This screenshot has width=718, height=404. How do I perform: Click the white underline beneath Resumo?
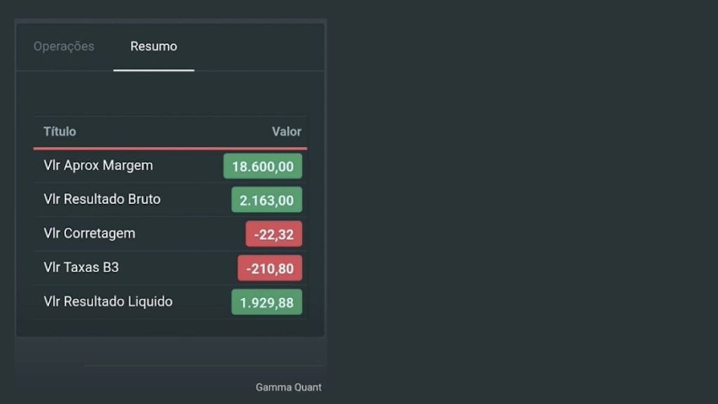154,70
